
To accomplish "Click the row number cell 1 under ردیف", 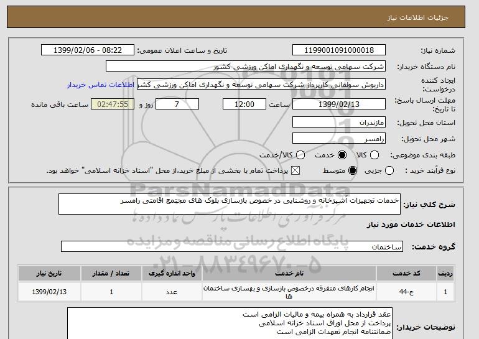I will 445,292.
